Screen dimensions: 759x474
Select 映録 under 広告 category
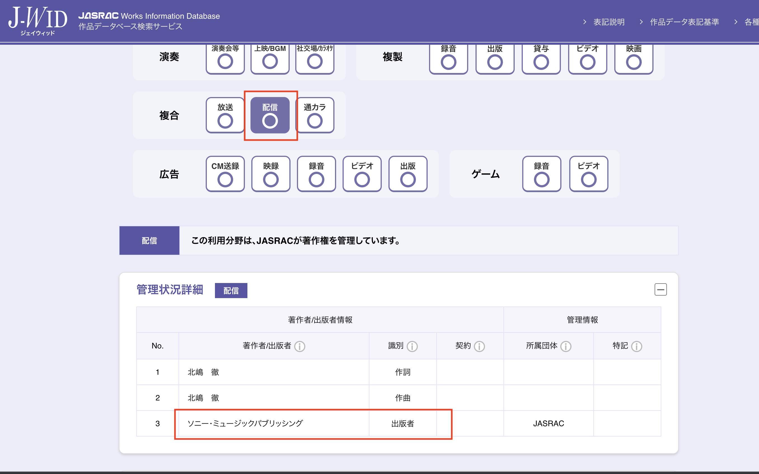(x=271, y=174)
